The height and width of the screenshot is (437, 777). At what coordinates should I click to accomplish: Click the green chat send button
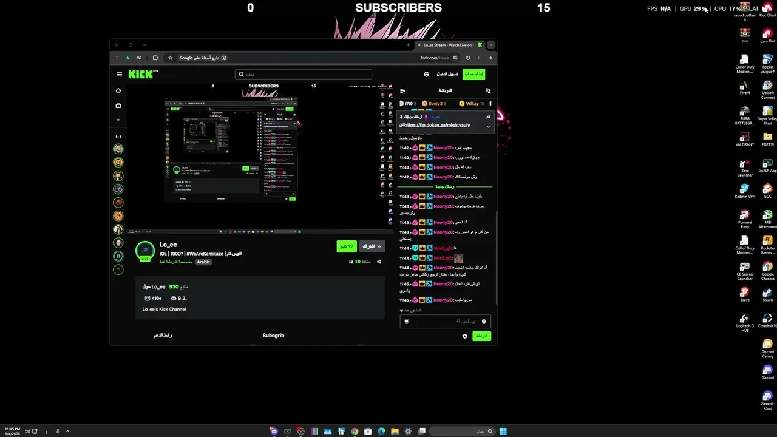pos(481,336)
